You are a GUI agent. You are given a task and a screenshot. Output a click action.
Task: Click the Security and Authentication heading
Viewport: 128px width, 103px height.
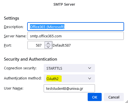31,59
